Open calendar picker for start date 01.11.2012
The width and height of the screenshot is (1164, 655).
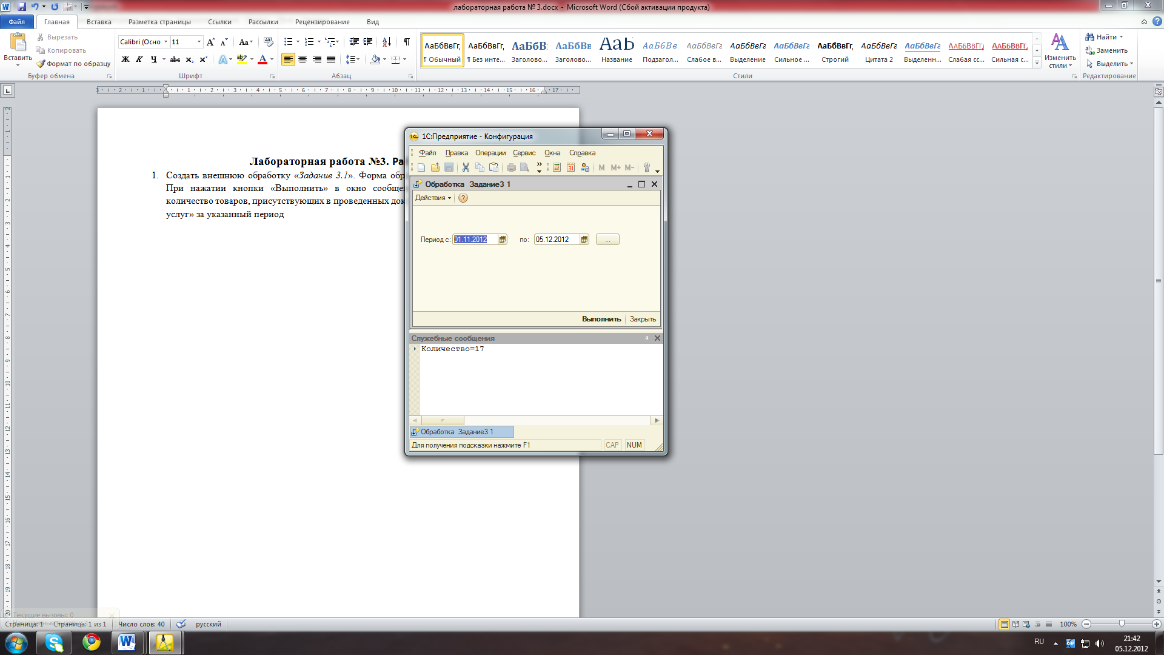click(x=503, y=240)
